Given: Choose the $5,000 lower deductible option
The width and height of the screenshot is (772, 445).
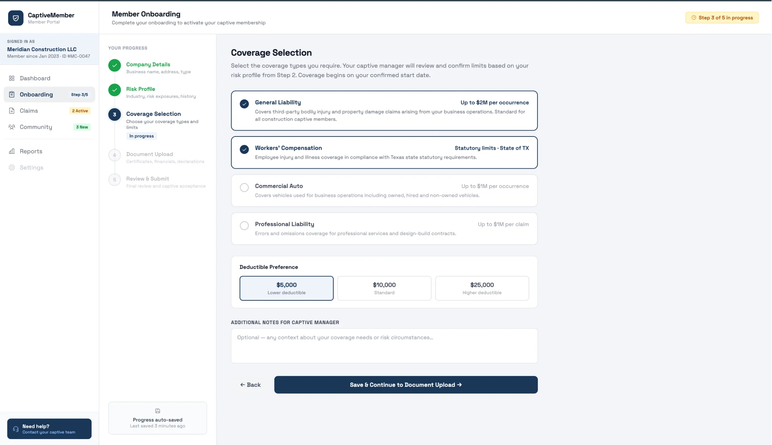Looking at the screenshot, I should click(287, 288).
